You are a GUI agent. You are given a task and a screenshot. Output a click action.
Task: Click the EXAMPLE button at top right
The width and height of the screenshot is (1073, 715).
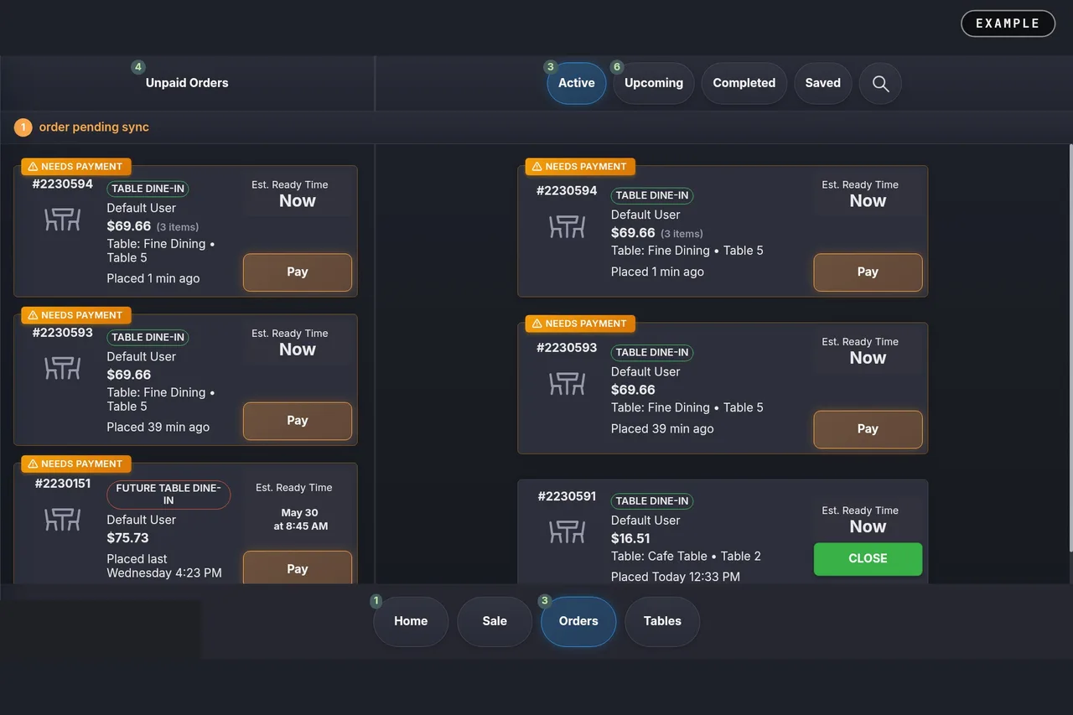[1008, 23]
